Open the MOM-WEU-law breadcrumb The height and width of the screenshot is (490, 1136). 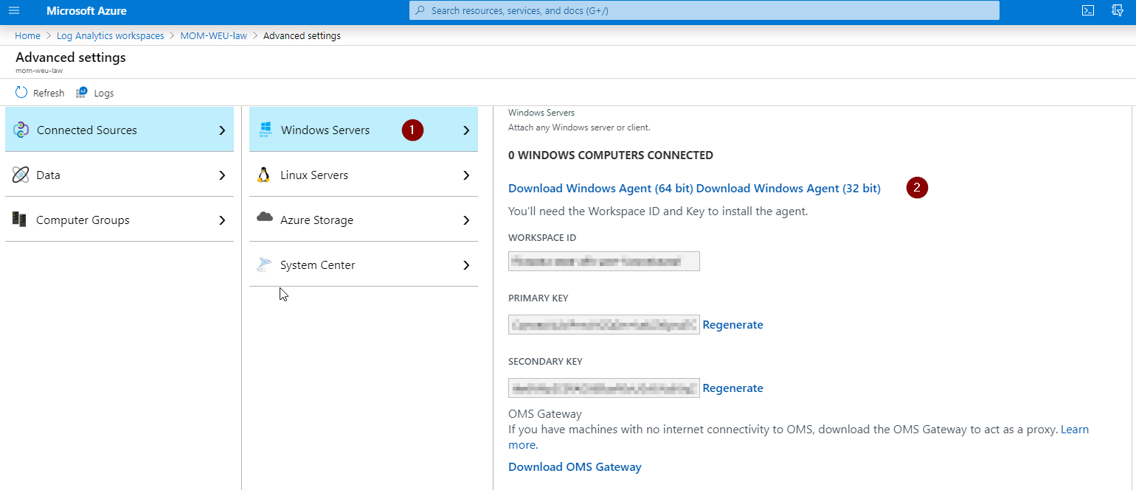tap(213, 35)
